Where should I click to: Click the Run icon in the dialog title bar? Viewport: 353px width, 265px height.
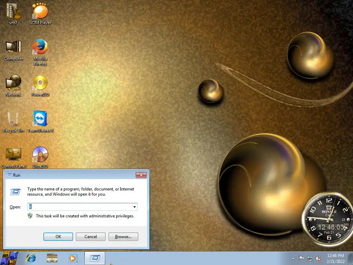[x=9, y=175]
